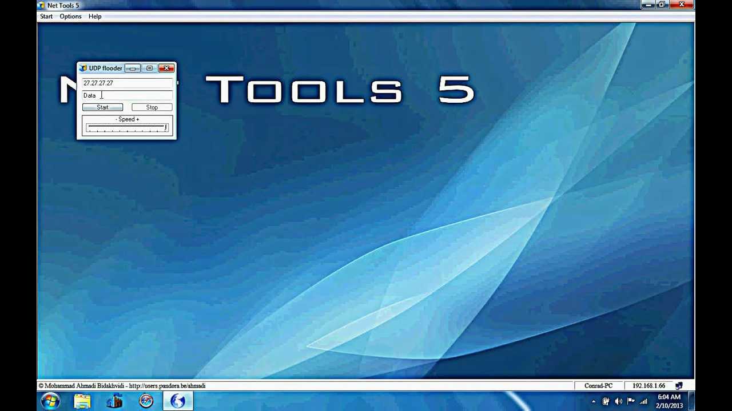Open the Help menu
732x411 pixels.
[95, 17]
